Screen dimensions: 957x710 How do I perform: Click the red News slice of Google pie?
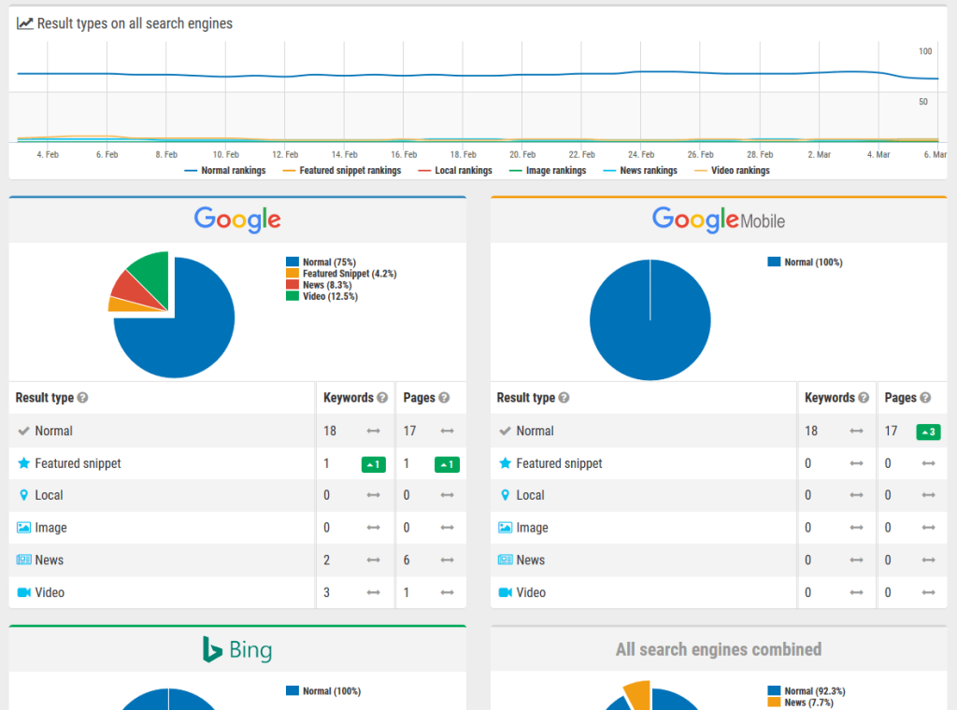click(x=131, y=288)
